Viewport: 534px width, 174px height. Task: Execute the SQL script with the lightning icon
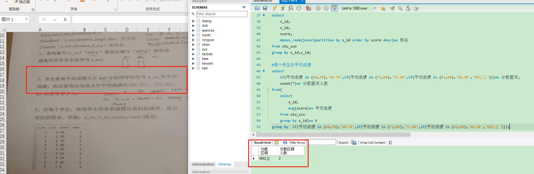pyautogui.click(x=275, y=8)
